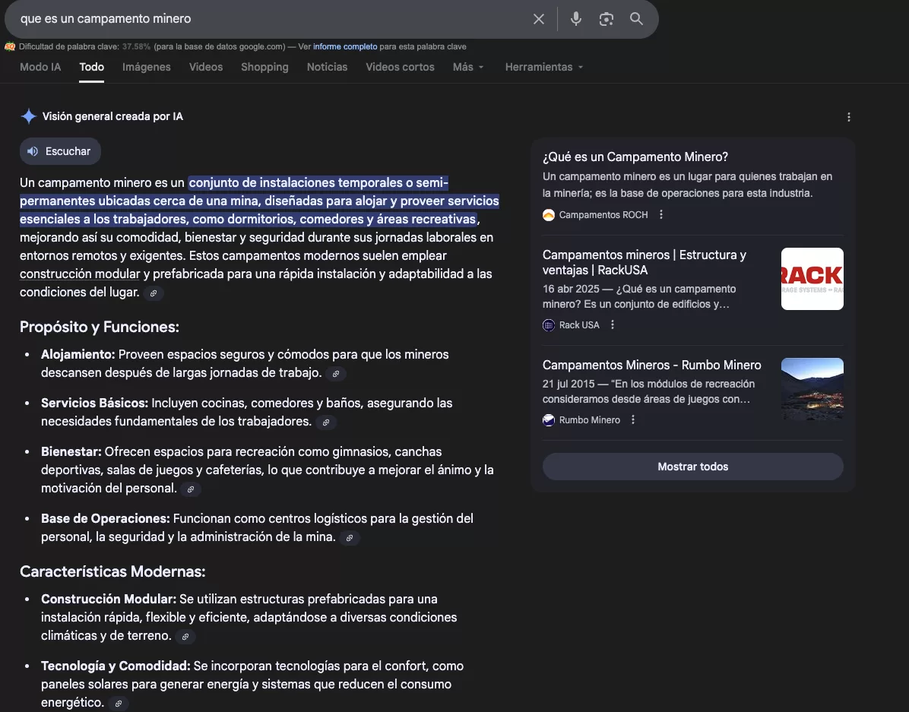The width and height of the screenshot is (909, 712).
Task: Click the Campamentos ROCH favicon
Action: 549,215
